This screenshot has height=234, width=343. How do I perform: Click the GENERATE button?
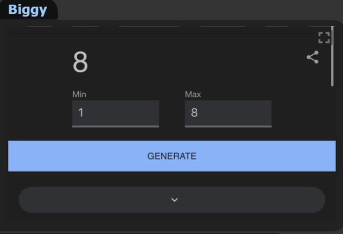(x=171, y=156)
